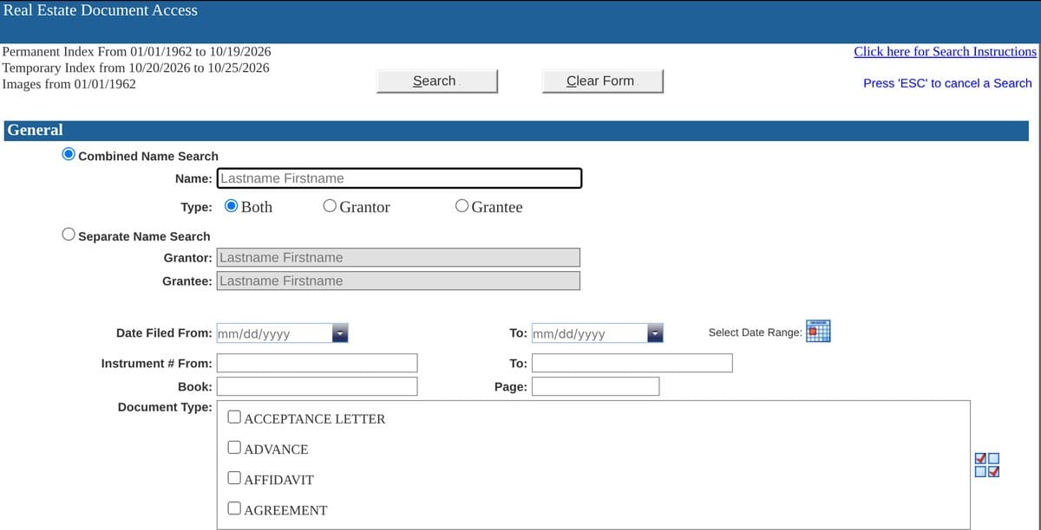Open the Date Filed To date dropdown

point(655,333)
